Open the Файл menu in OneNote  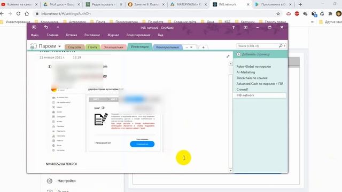pos(35,35)
